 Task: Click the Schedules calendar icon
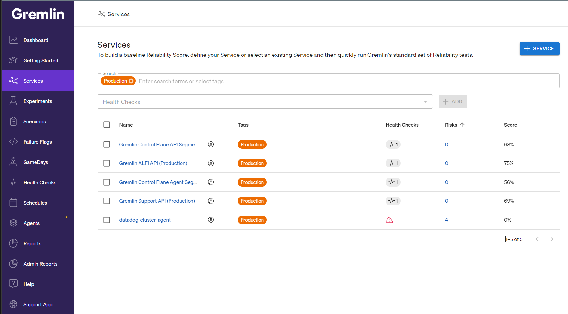[x=13, y=203]
